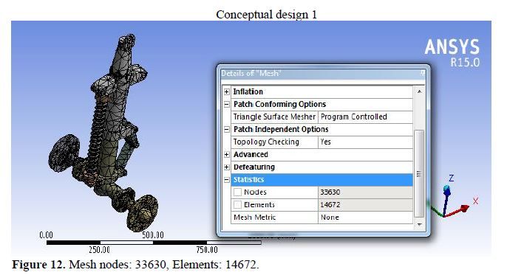Expand the Advanced section
507x278 pixels.
point(227,155)
